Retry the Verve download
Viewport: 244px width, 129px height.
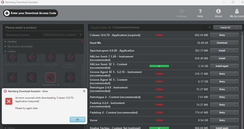pyautogui.click(x=222, y=120)
